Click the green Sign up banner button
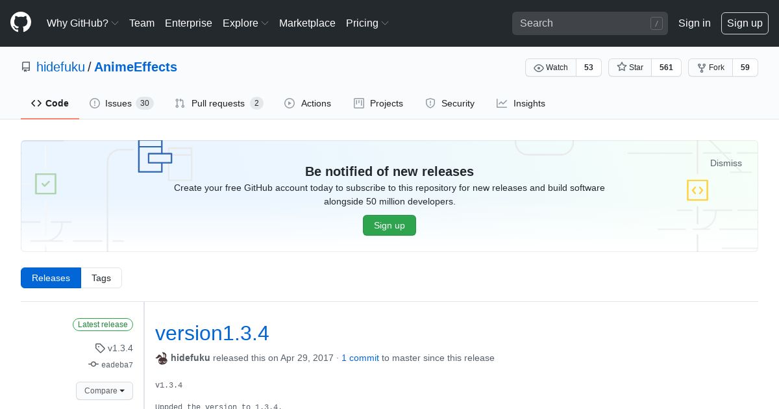This screenshot has height=409, width=779. 389,225
